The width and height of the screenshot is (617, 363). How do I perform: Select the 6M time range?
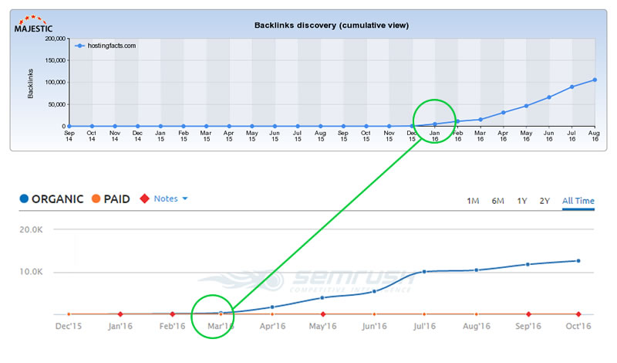coord(497,201)
